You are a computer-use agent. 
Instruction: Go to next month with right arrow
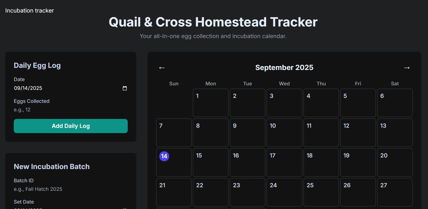(x=407, y=68)
